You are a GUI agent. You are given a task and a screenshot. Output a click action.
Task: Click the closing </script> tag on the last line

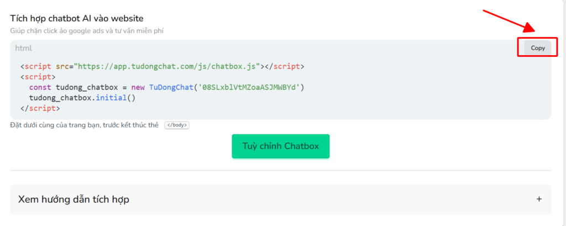(x=40, y=109)
